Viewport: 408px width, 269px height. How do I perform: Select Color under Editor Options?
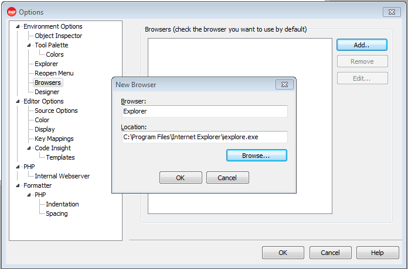pyautogui.click(x=42, y=120)
